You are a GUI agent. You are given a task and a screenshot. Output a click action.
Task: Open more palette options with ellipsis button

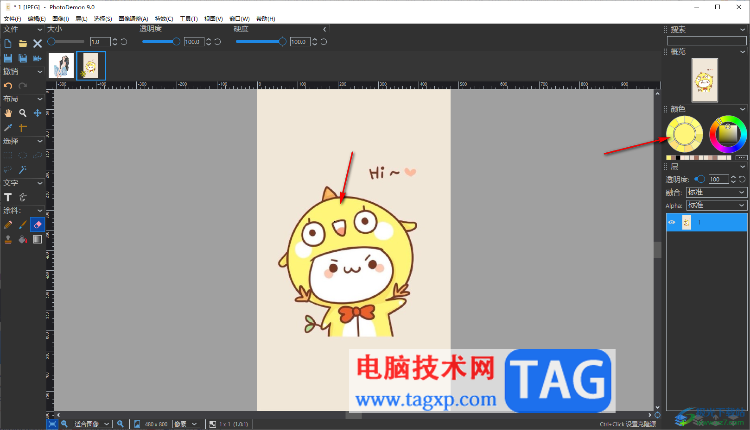pos(742,158)
